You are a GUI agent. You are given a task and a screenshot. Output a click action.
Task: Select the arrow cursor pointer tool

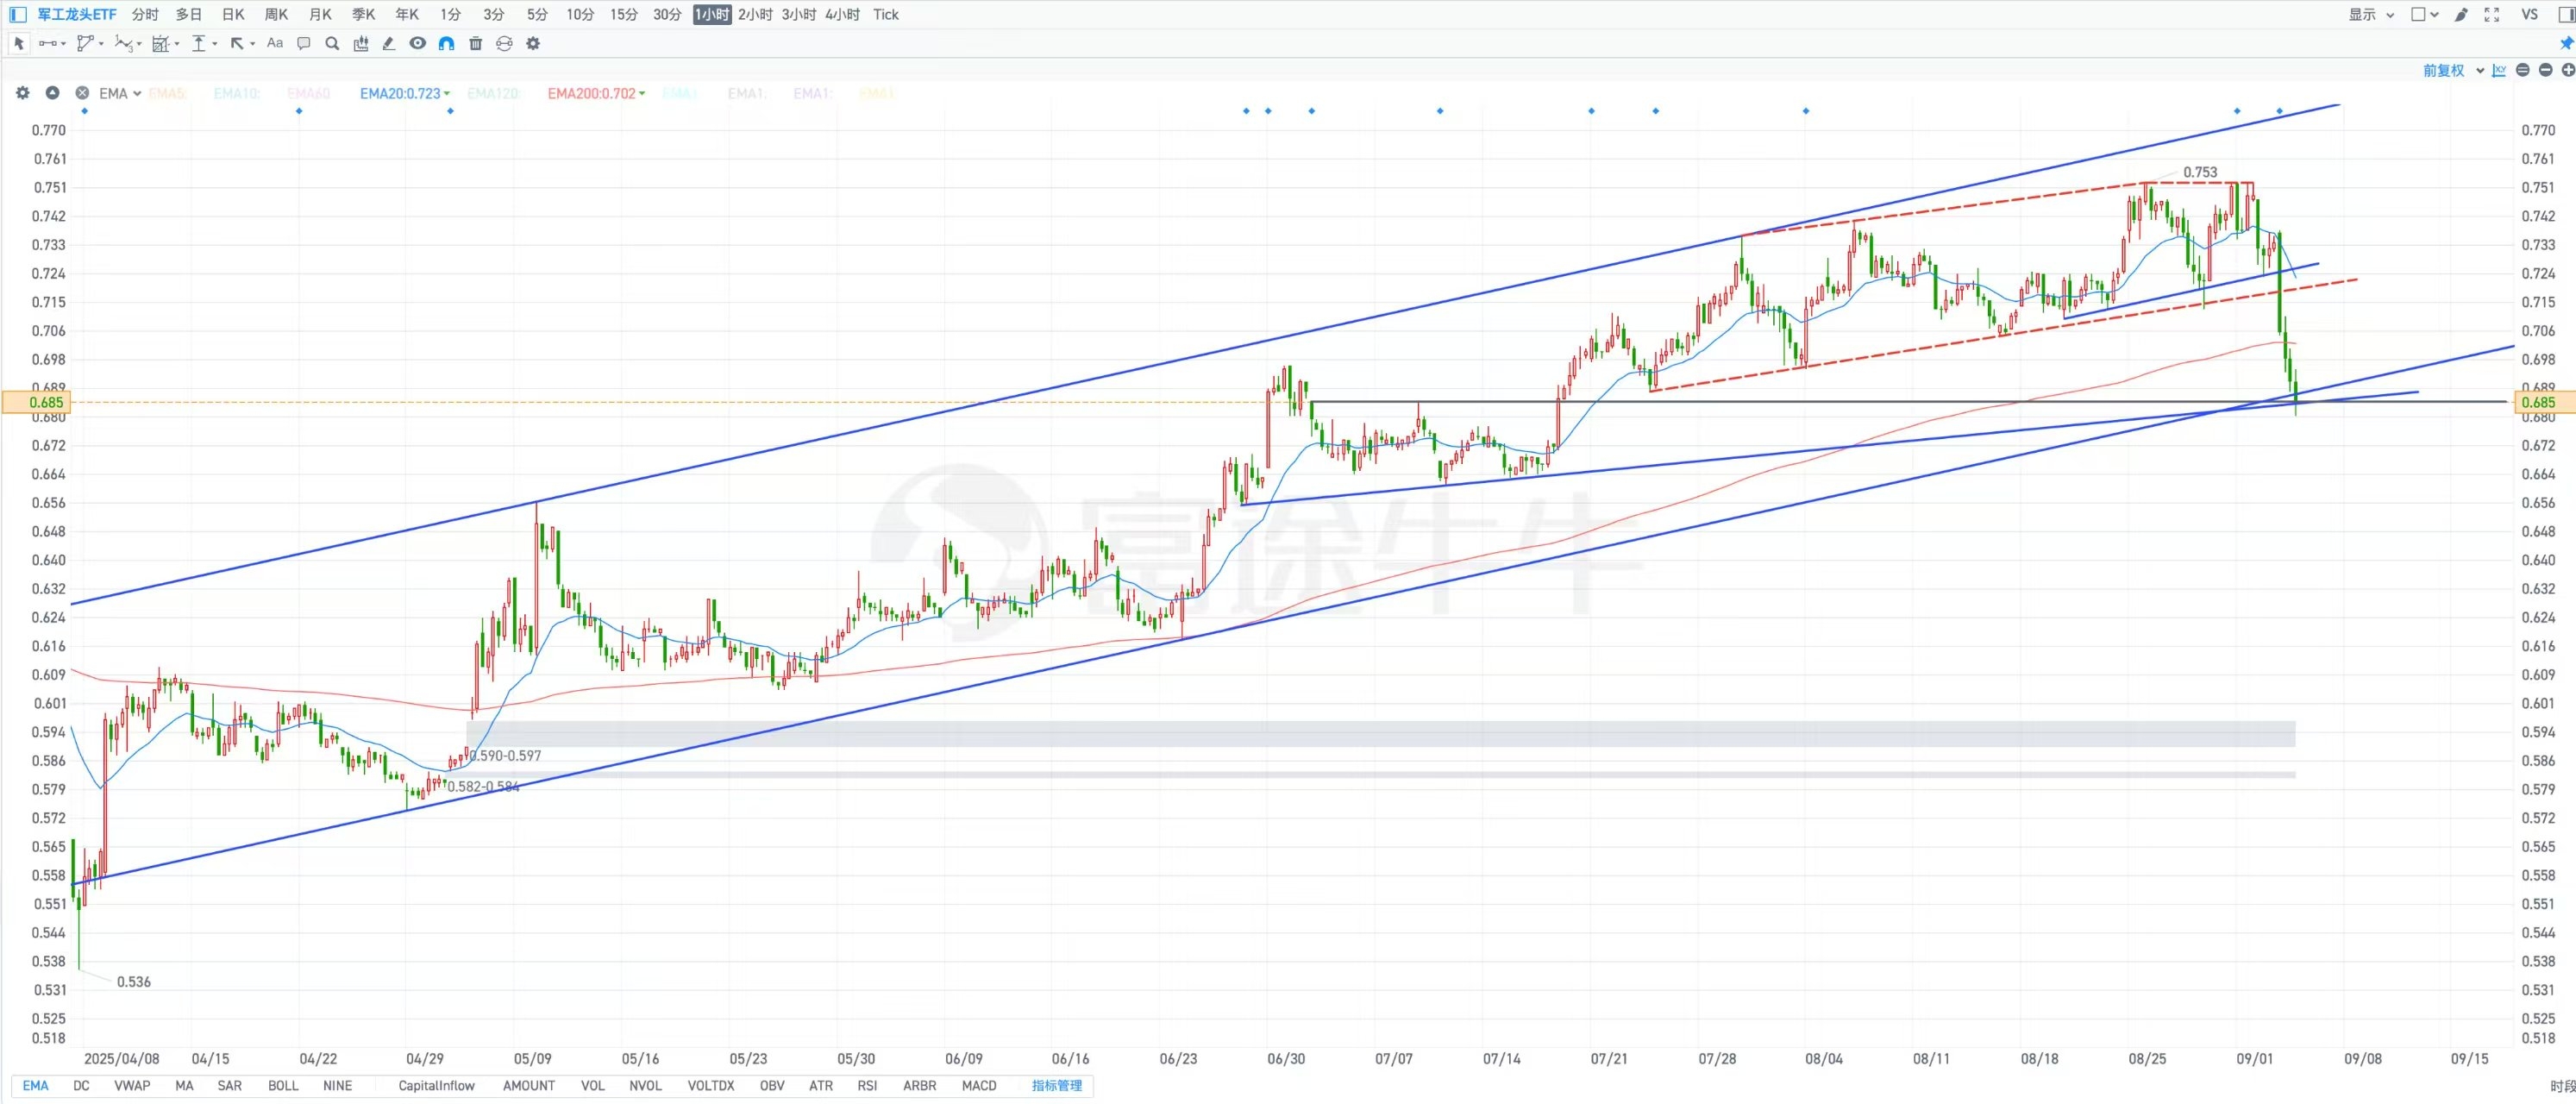click(19, 43)
